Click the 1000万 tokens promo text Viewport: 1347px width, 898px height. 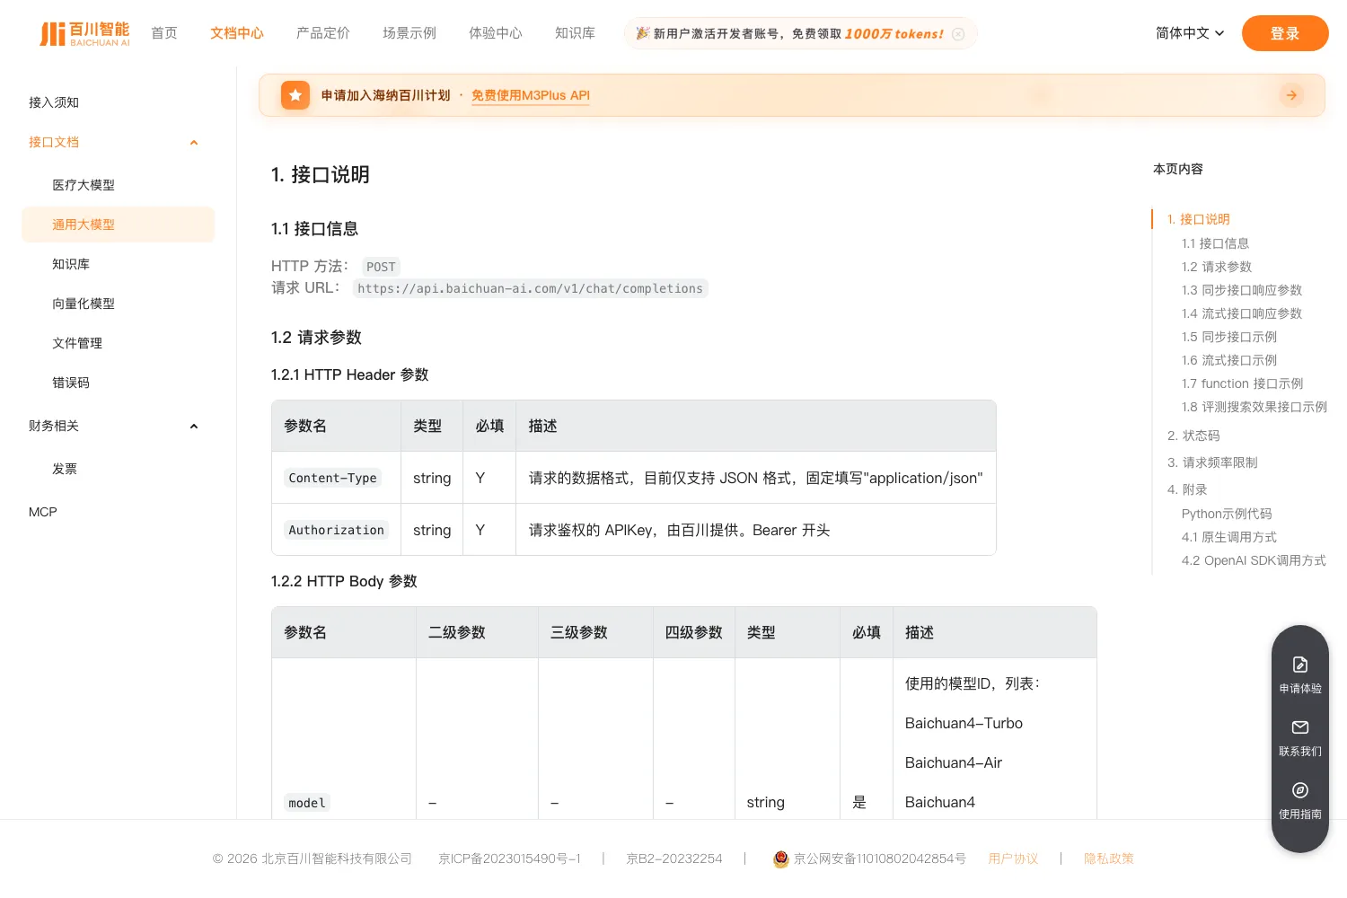894,34
